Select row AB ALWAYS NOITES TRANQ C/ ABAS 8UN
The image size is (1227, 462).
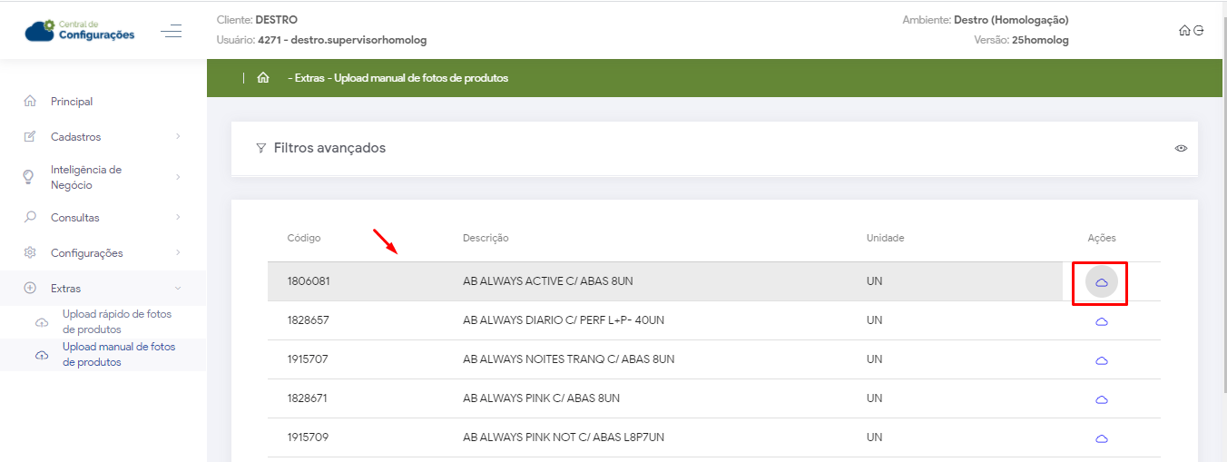point(568,359)
